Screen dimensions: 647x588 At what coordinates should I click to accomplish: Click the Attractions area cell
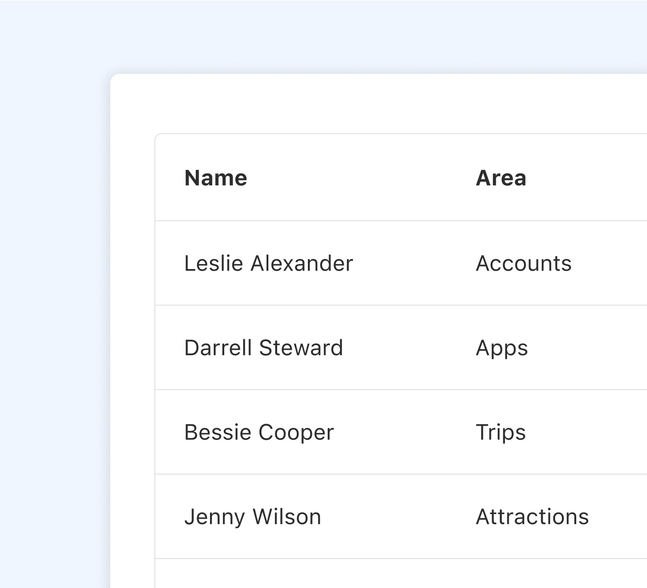pos(532,517)
